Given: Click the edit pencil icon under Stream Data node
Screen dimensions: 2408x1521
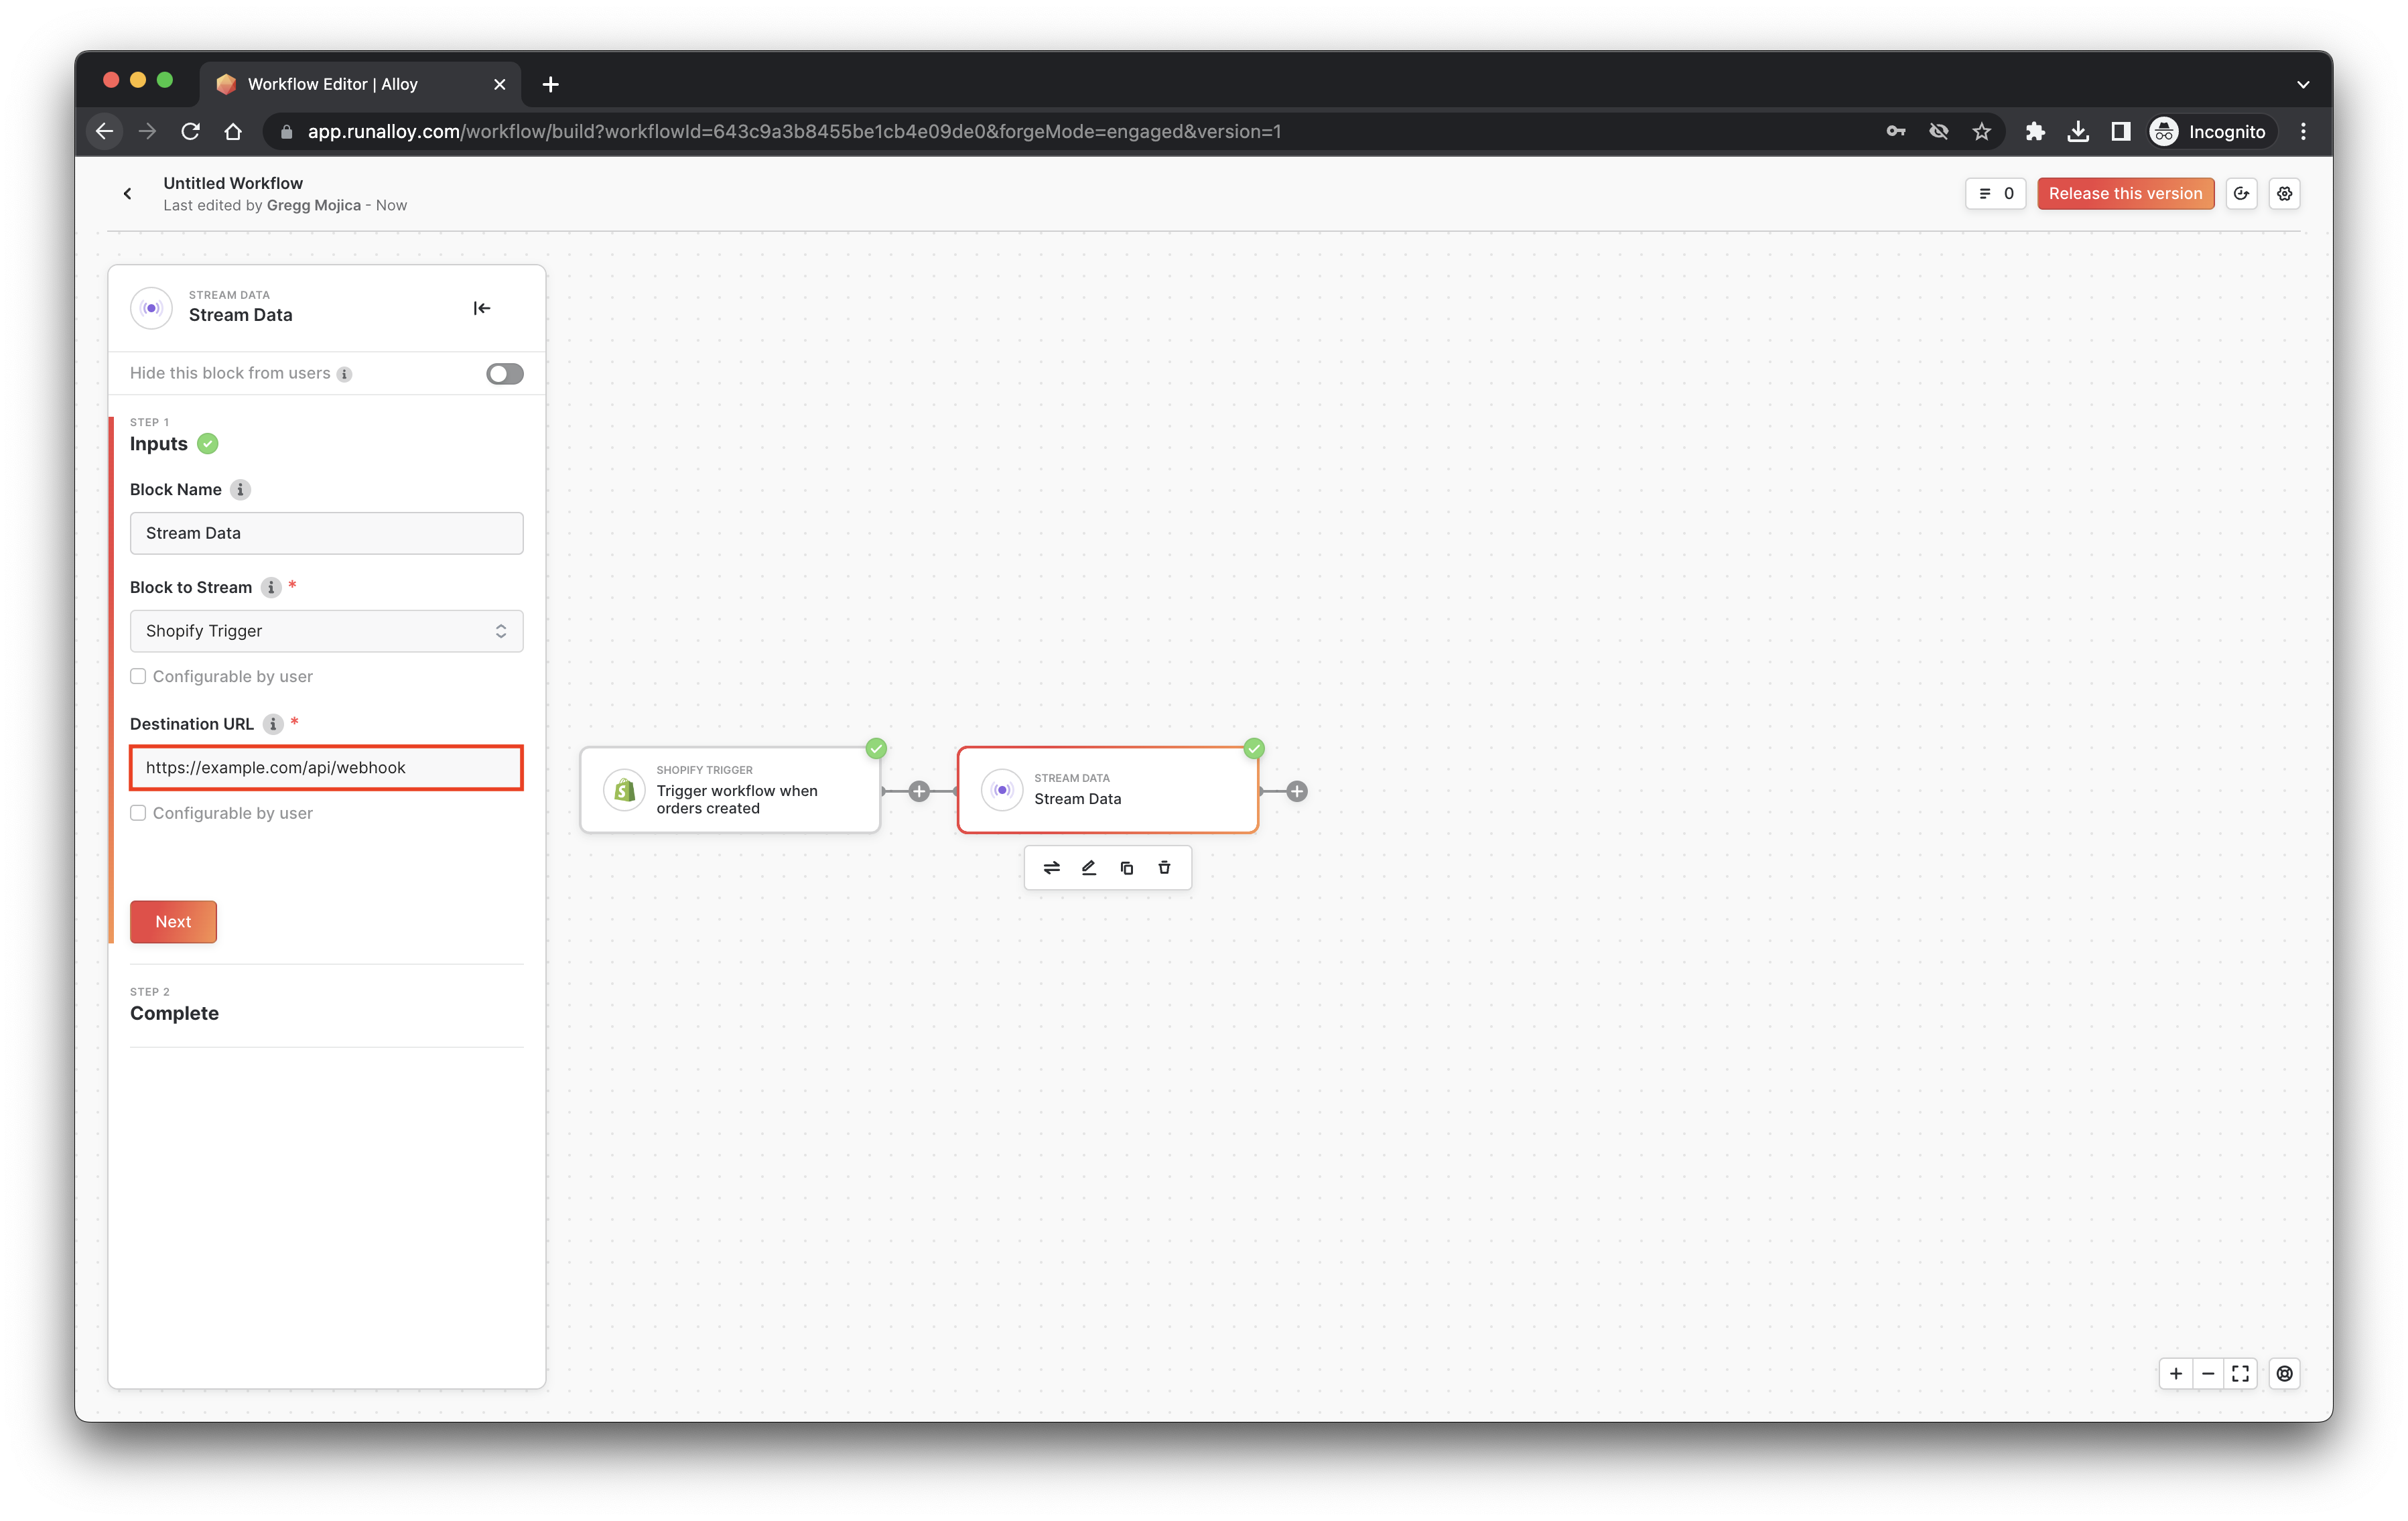Looking at the screenshot, I should (1089, 868).
